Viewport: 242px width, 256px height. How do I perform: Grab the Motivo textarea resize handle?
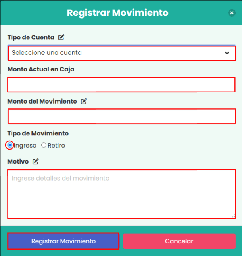[233, 216]
